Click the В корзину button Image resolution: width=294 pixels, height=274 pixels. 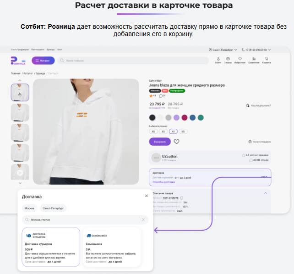pyautogui.click(x=160, y=142)
